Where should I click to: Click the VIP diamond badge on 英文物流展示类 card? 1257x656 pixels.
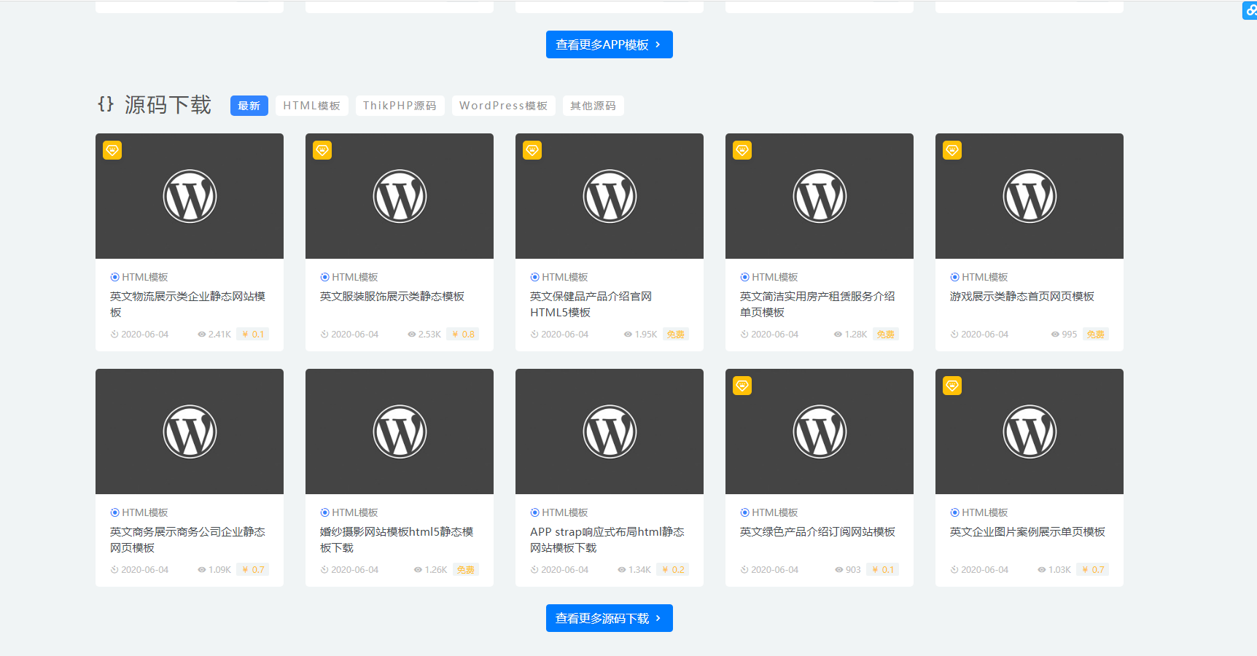112,150
